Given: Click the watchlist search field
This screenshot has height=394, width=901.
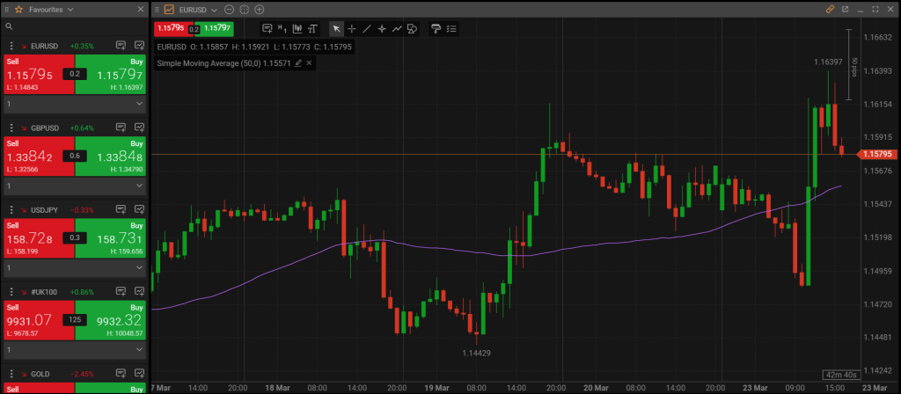Looking at the screenshot, I should 75,27.
